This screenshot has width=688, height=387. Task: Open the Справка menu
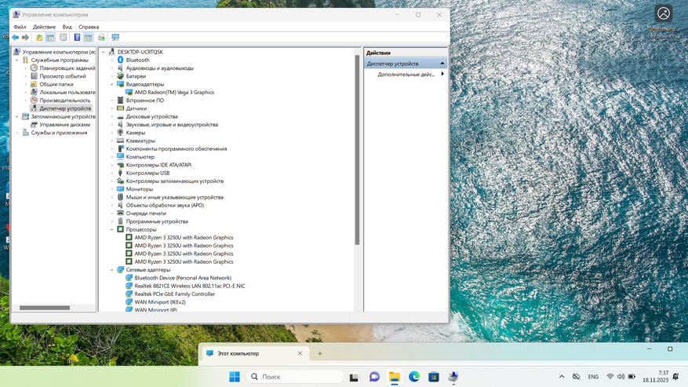coord(89,27)
